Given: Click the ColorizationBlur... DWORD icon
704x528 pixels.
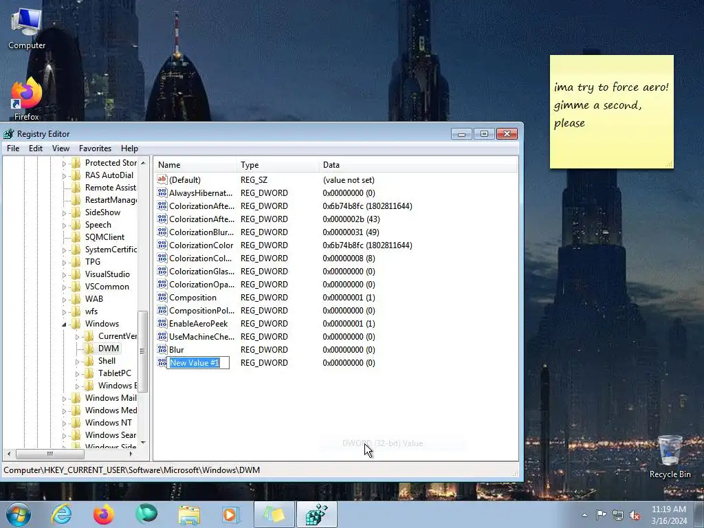Looking at the screenshot, I should [x=162, y=232].
